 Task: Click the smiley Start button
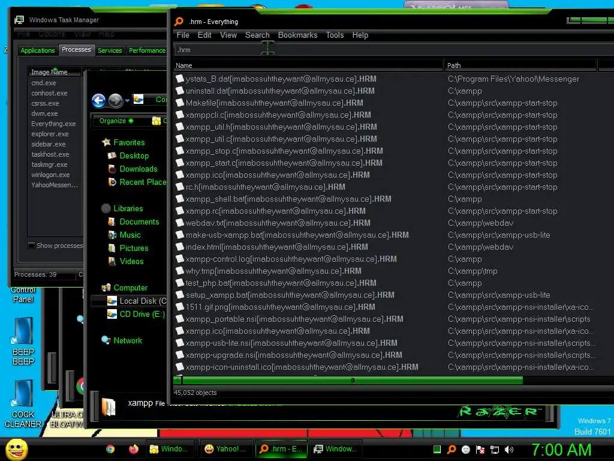tap(16, 449)
